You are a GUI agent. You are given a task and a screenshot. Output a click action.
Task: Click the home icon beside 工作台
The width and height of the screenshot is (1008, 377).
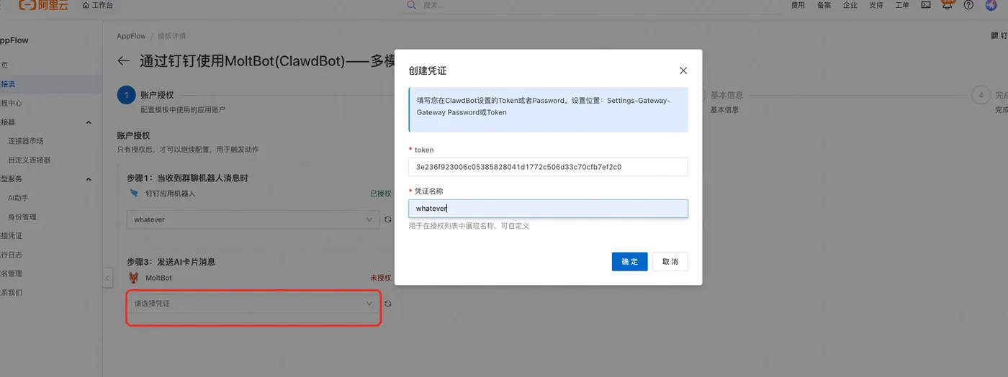pos(86,5)
